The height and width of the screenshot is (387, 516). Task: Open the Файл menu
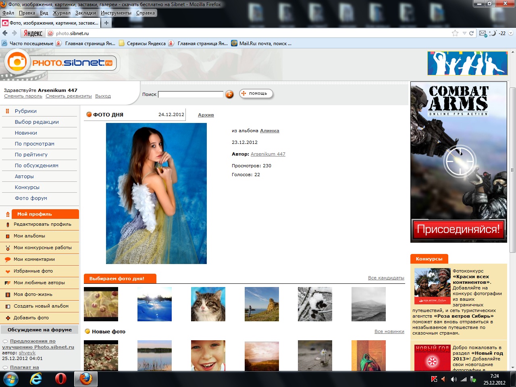[x=8, y=13]
